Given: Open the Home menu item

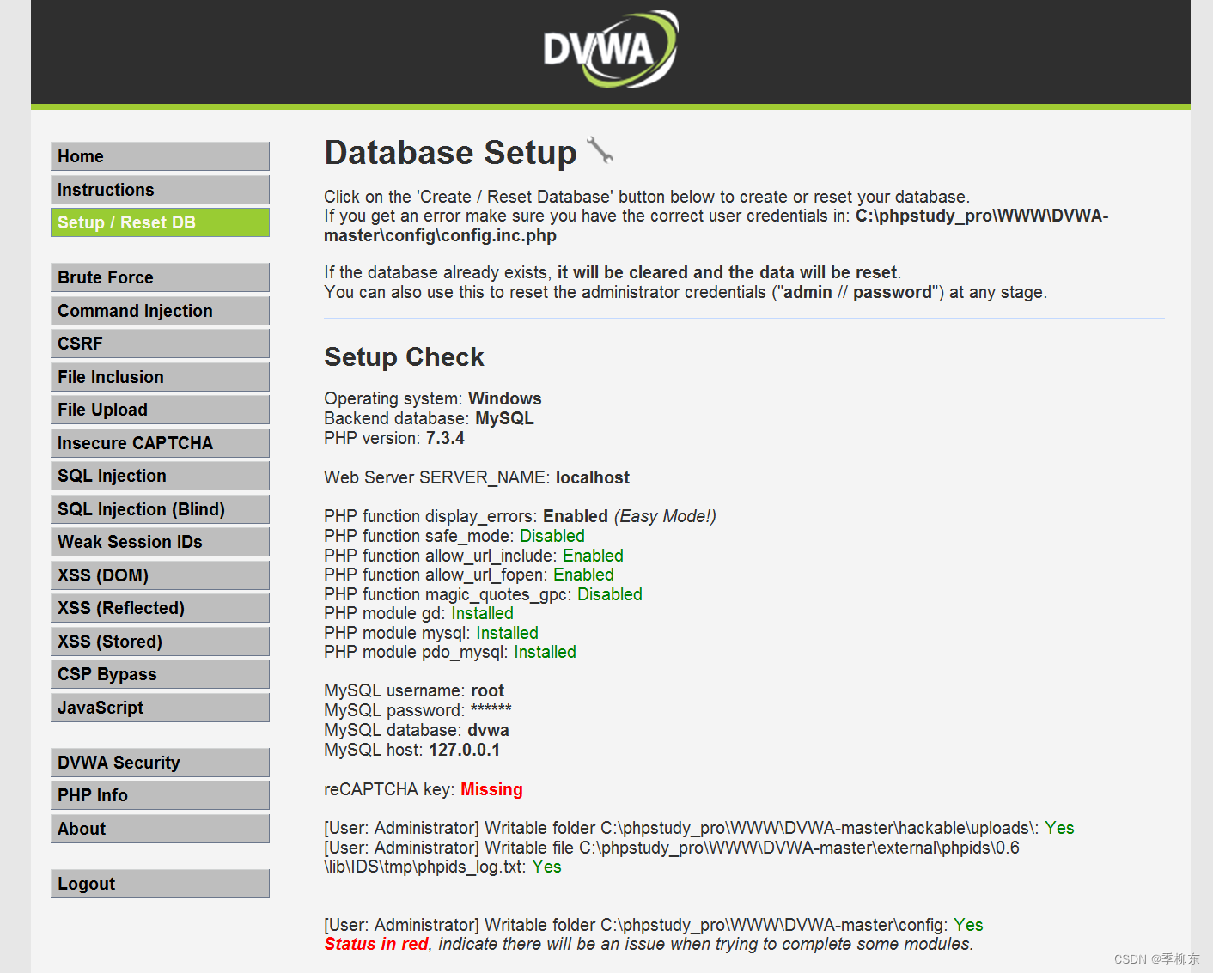Looking at the screenshot, I should 160,156.
